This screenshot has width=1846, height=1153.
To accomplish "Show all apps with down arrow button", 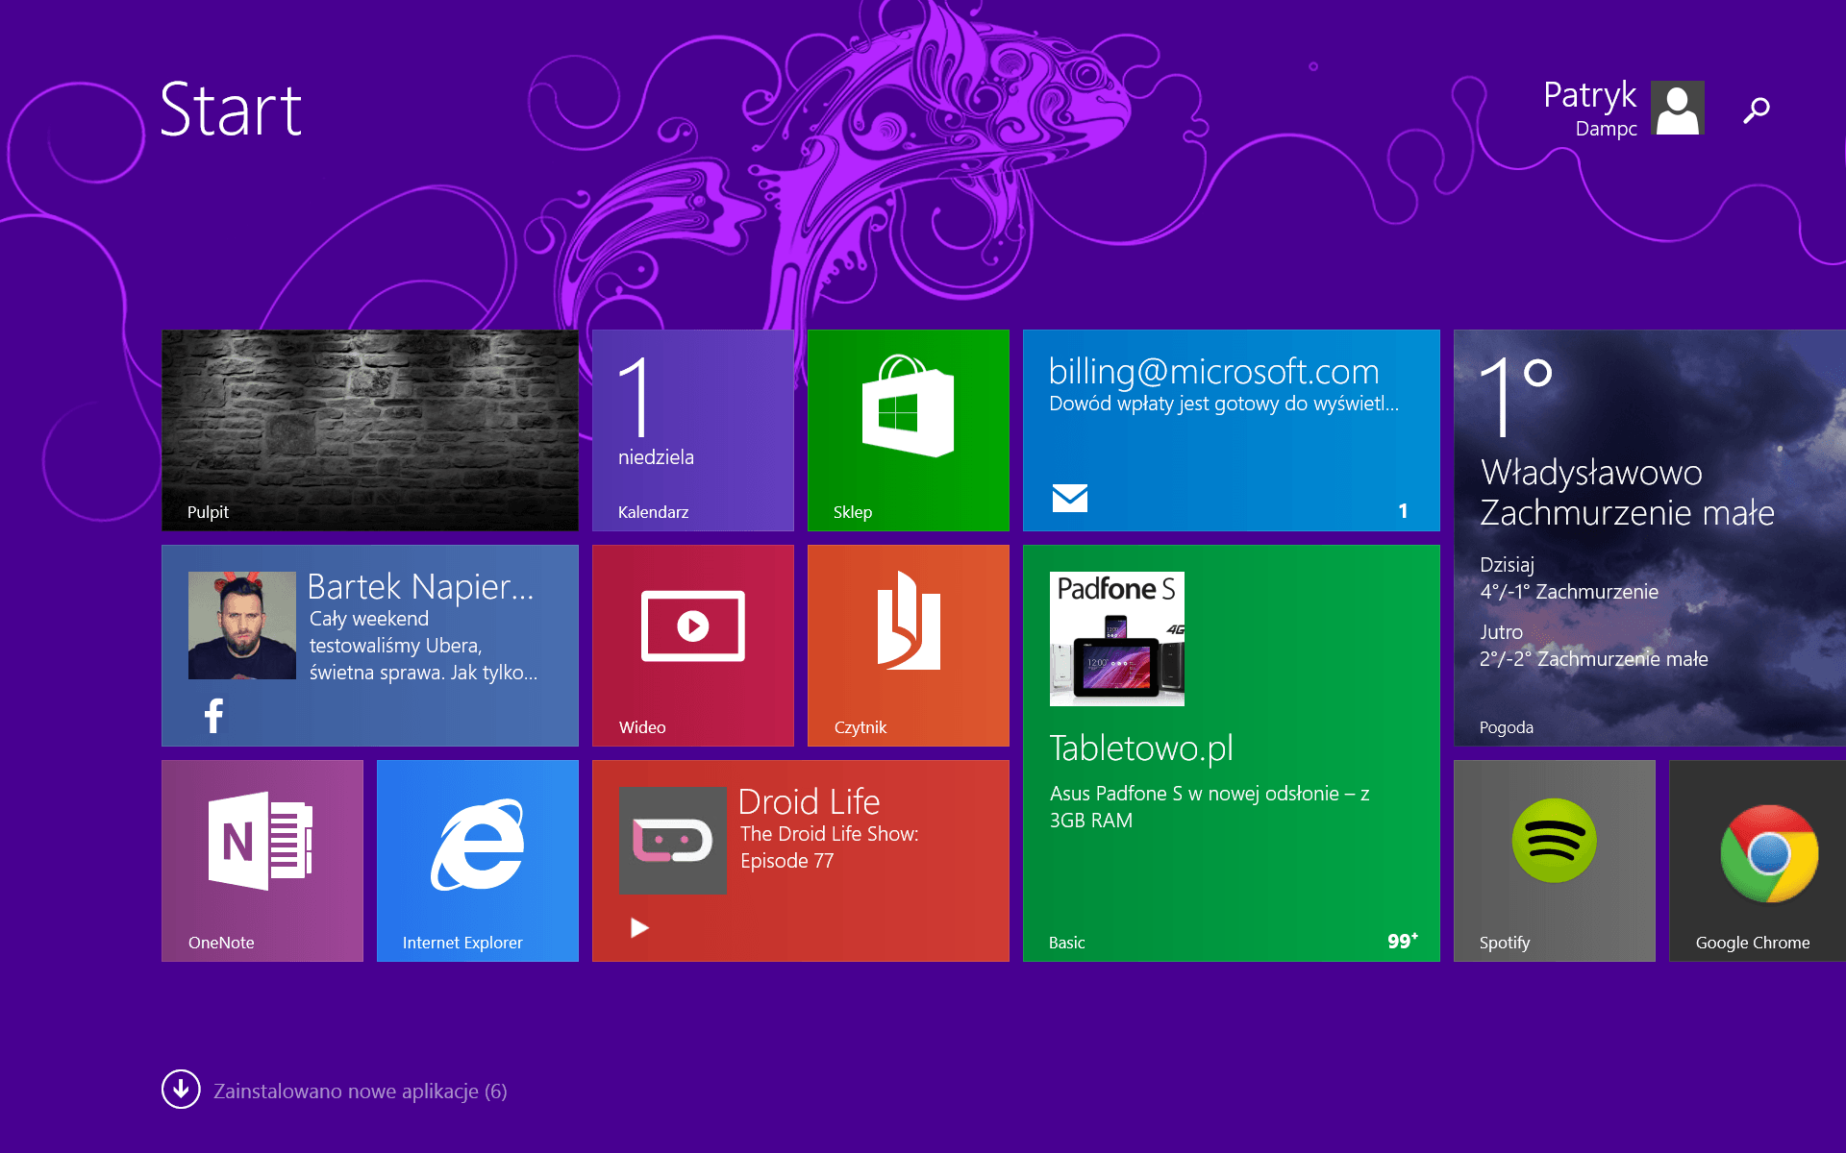I will (x=181, y=1089).
